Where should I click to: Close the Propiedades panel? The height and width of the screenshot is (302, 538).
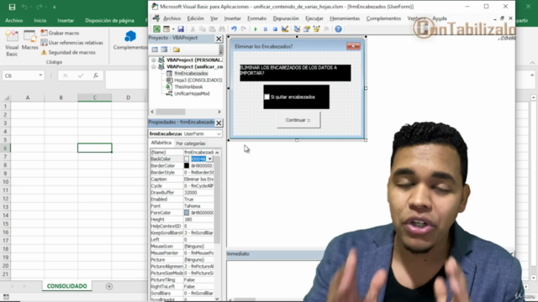[219, 122]
